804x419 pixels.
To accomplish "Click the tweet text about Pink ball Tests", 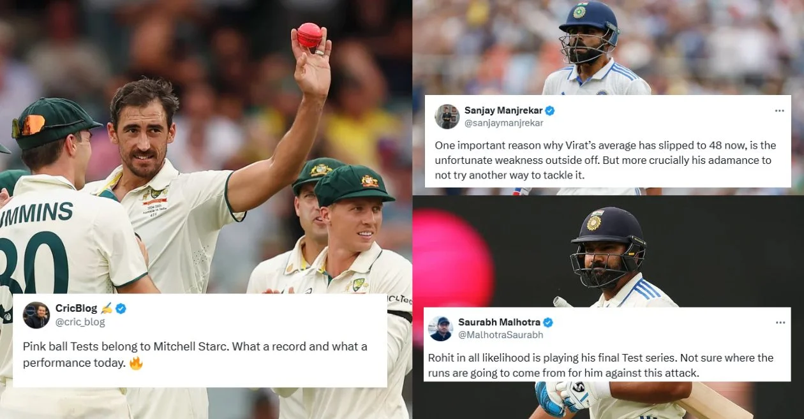I will (x=195, y=355).
